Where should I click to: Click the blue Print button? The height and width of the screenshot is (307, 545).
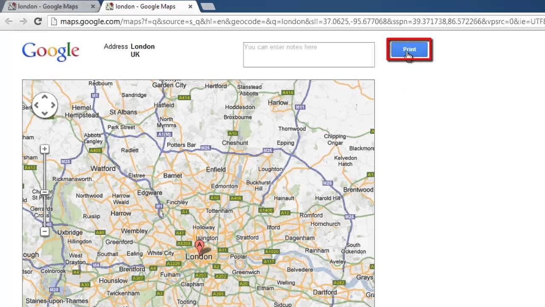tap(409, 49)
